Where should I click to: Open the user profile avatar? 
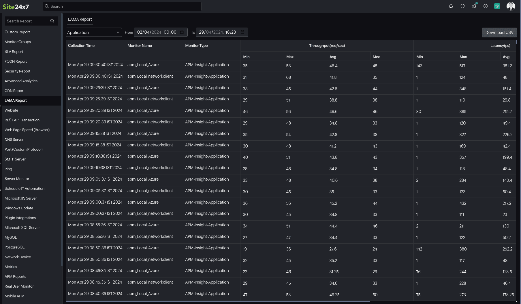coord(511,6)
